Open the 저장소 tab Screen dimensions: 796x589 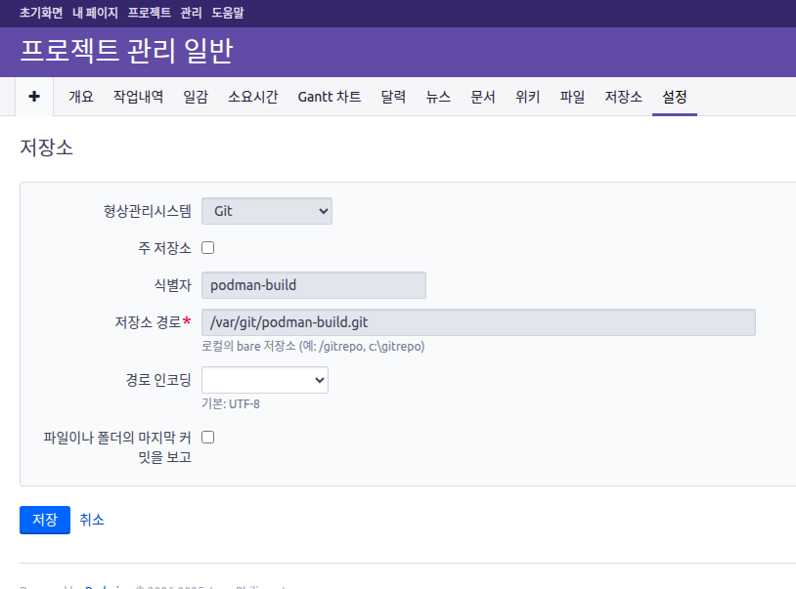(x=623, y=97)
